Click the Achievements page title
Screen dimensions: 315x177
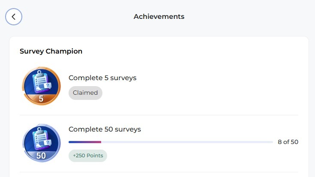(159, 16)
